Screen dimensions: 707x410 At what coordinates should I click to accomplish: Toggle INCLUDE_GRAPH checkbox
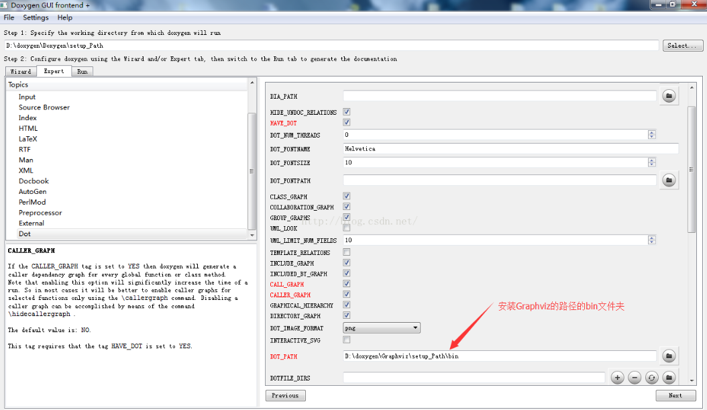[x=346, y=262]
